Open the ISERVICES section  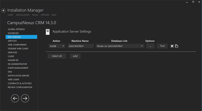click(12, 52)
